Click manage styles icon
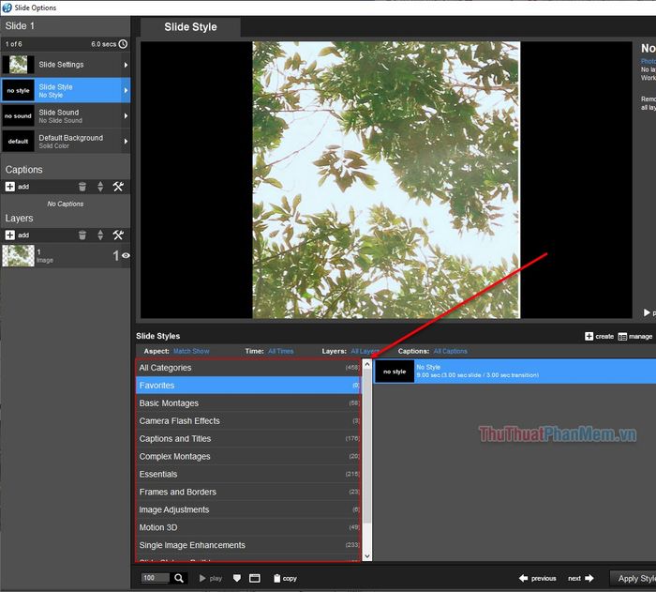This screenshot has width=656, height=592. pyautogui.click(x=622, y=337)
